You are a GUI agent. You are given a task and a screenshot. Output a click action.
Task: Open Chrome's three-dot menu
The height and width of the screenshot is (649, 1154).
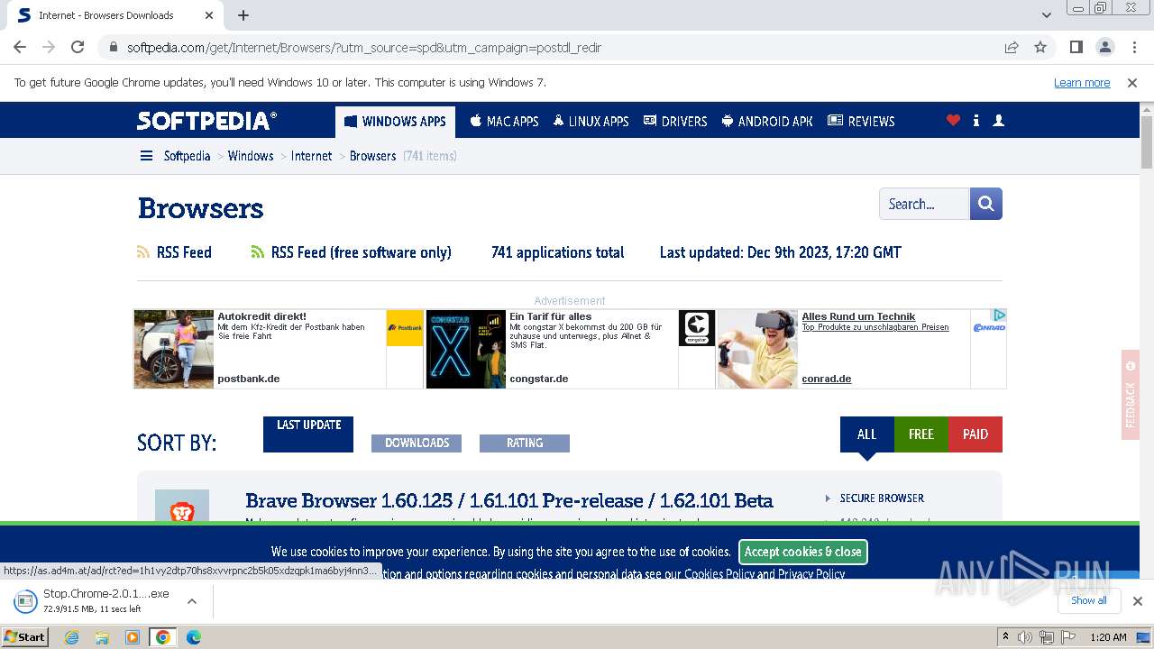(1133, 47)
